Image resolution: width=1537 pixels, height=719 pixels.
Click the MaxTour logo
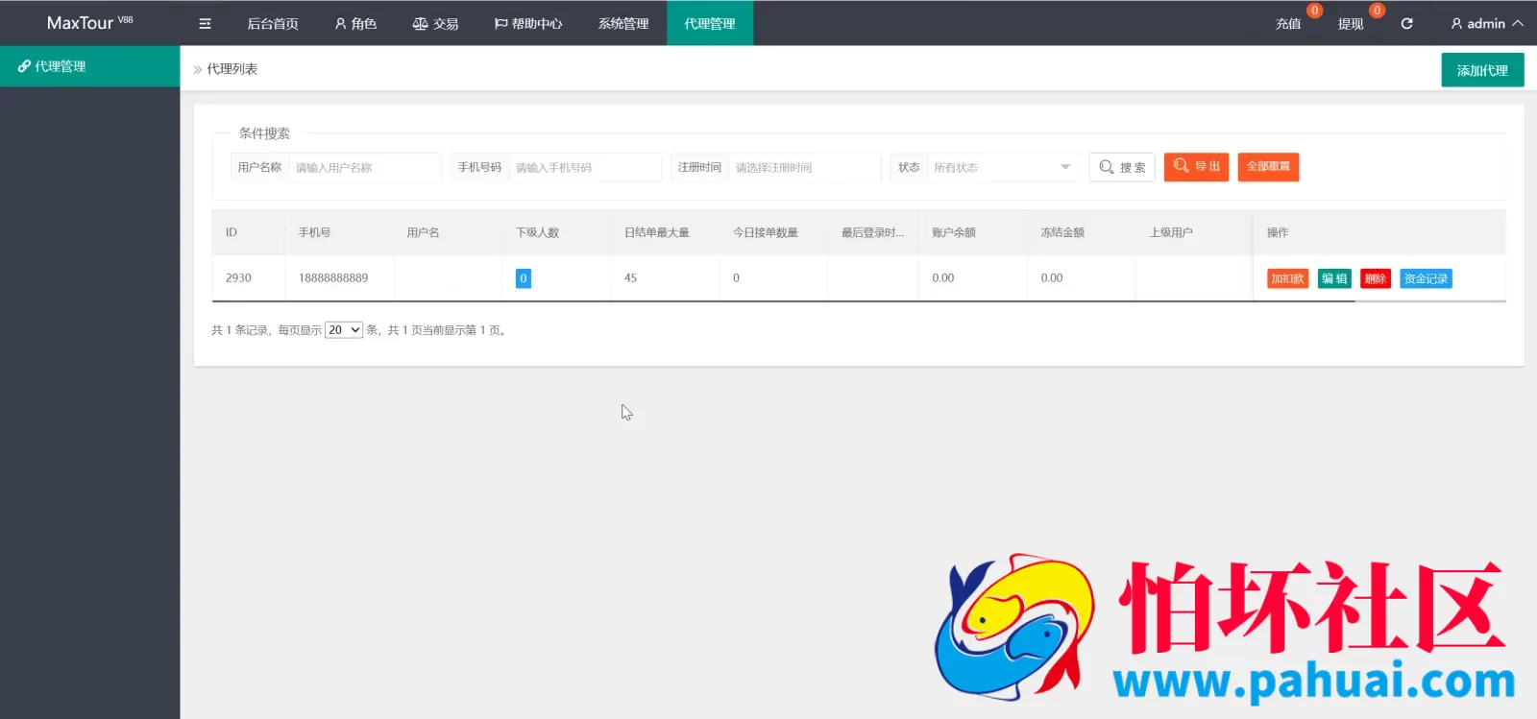pyautogui.click(x=90, y=23)
